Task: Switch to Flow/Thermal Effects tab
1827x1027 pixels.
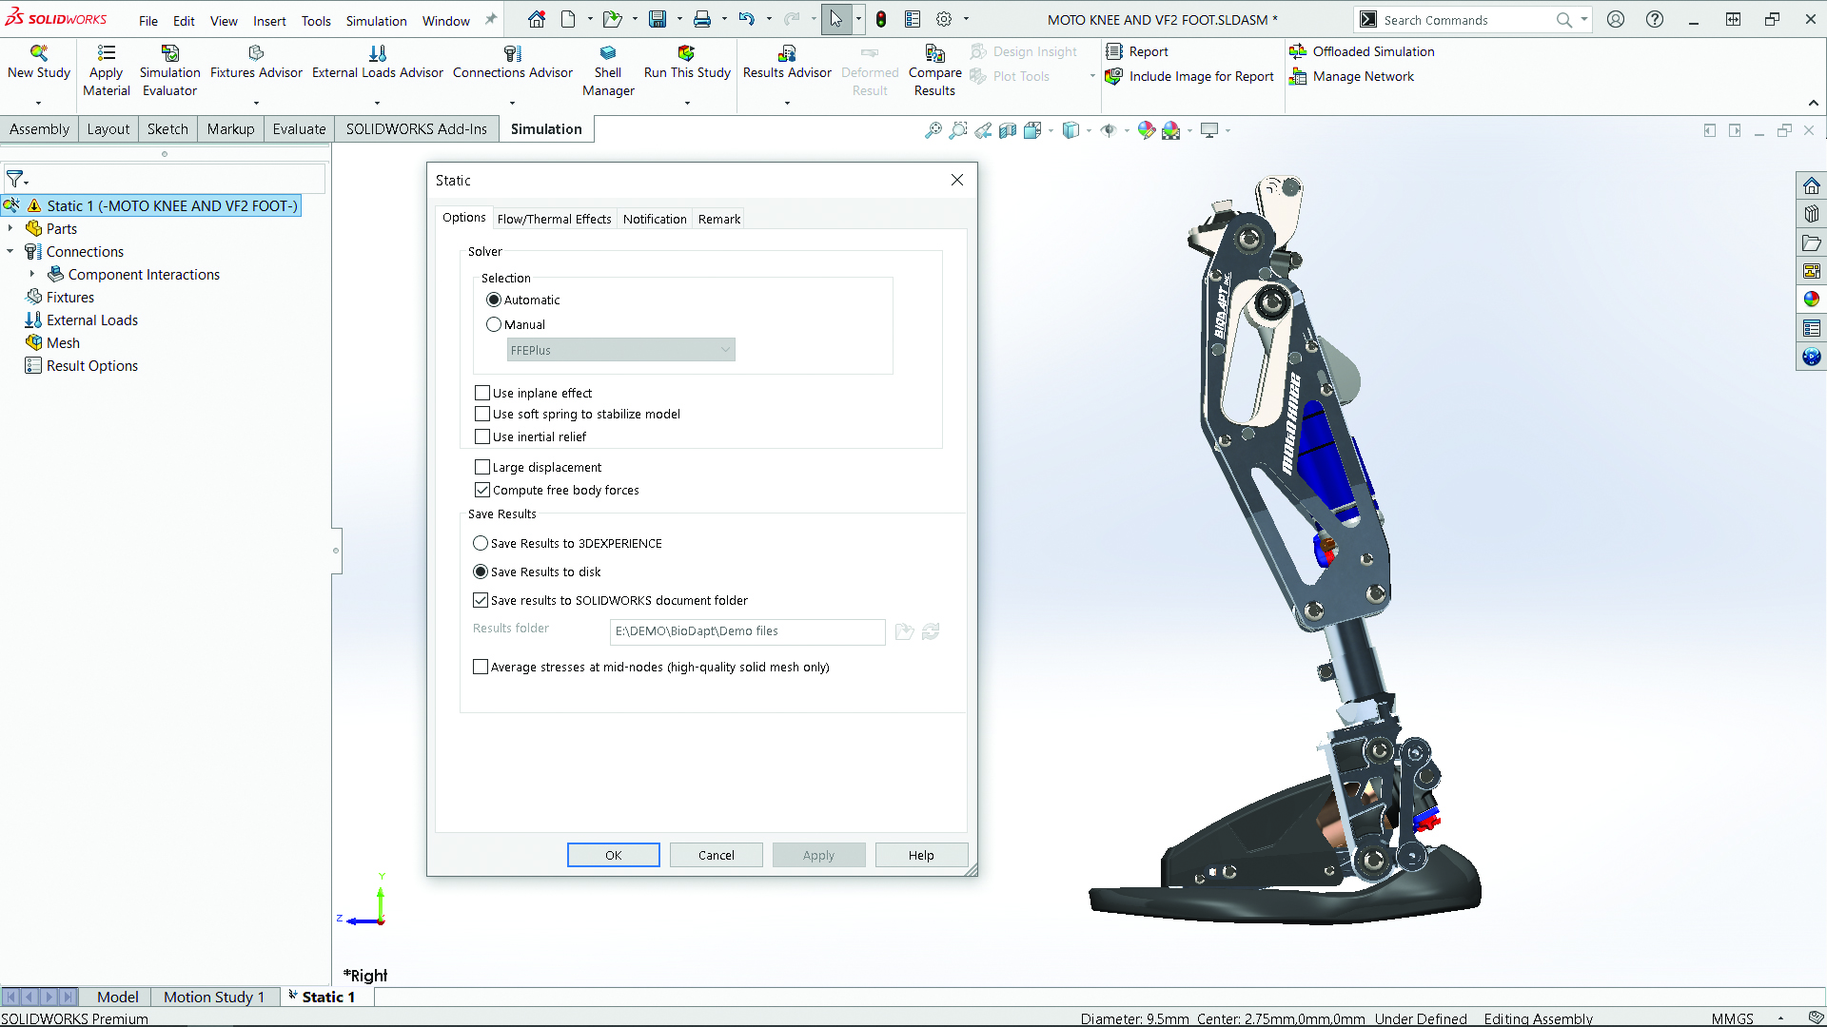Action: click(554, 219)
